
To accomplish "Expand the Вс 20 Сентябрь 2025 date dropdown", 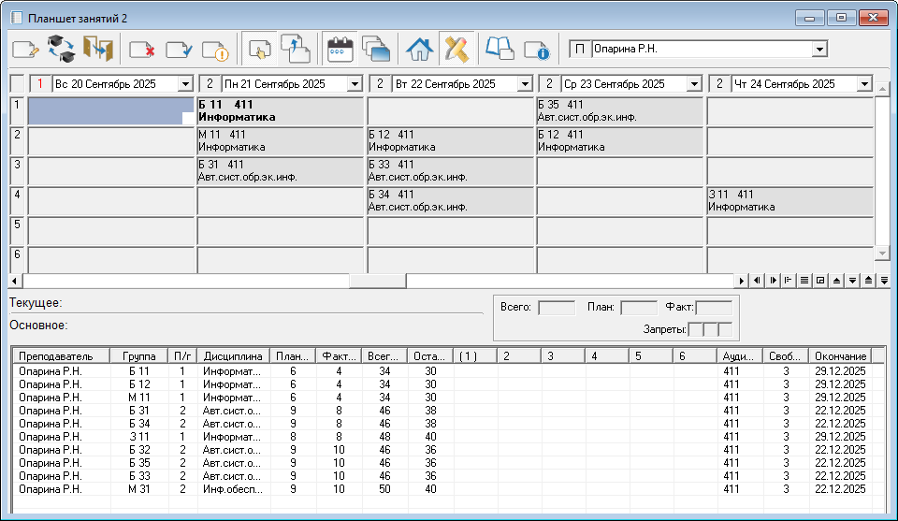I will tap(183, 84).
